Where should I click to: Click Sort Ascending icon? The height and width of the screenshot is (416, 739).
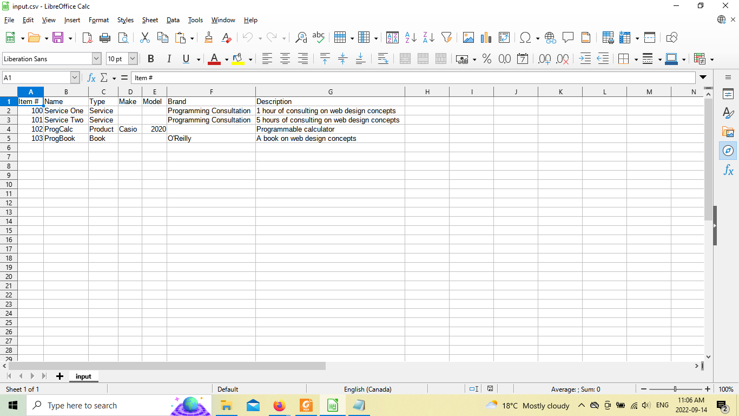(x=411, y=37)
